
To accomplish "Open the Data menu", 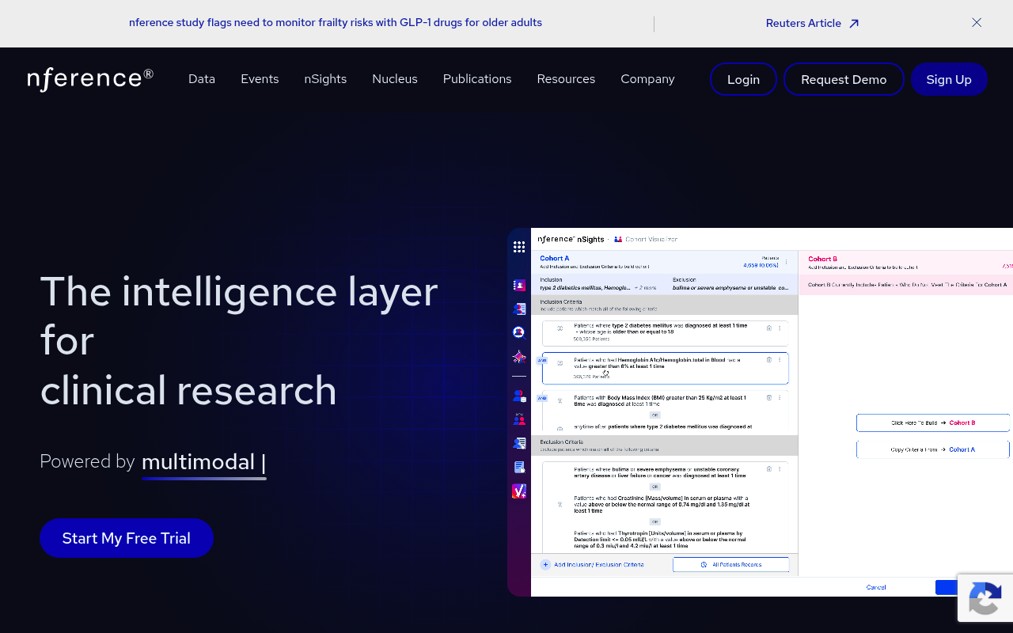I will click(x=202, y=79).
